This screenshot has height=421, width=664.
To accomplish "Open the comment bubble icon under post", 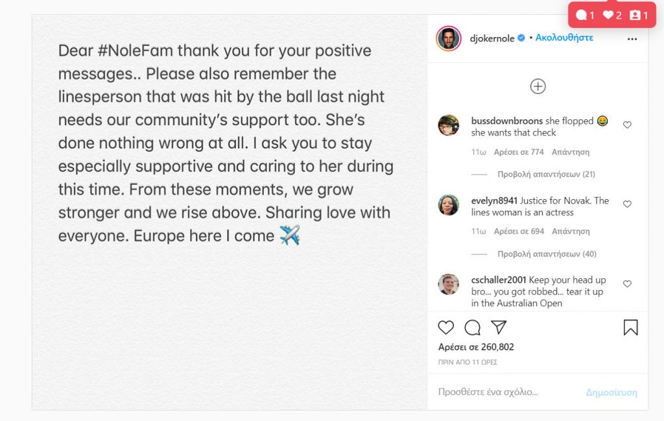I will 472,328.
